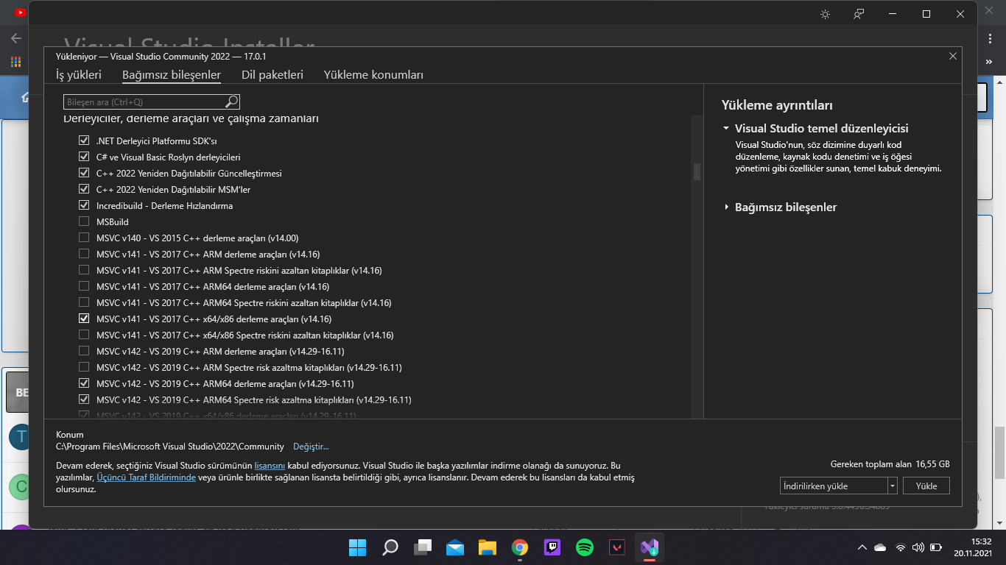Screen dimensions: 1006x565
Task: Click the magnifier icon in component search box
Action: pyautogui.click(x=231, y=102)
